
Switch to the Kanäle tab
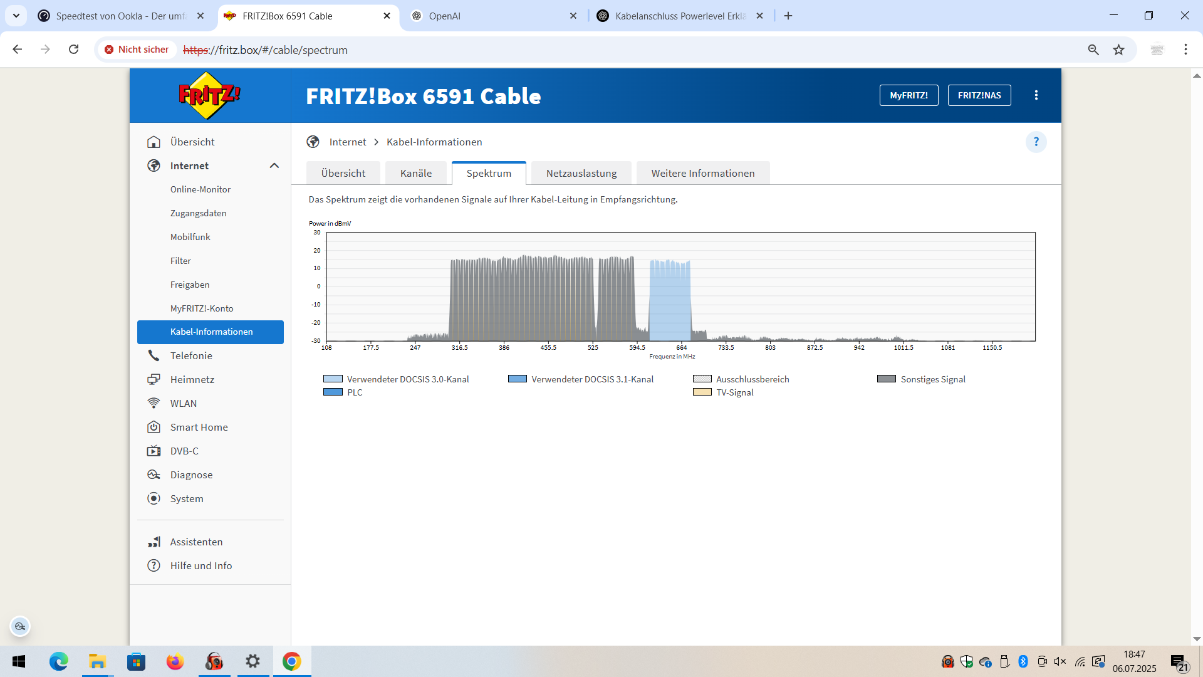[416, 173]
